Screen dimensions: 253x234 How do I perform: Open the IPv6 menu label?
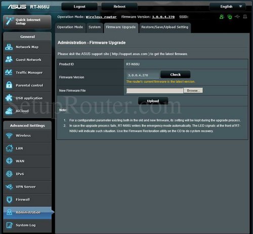(20, 174)
